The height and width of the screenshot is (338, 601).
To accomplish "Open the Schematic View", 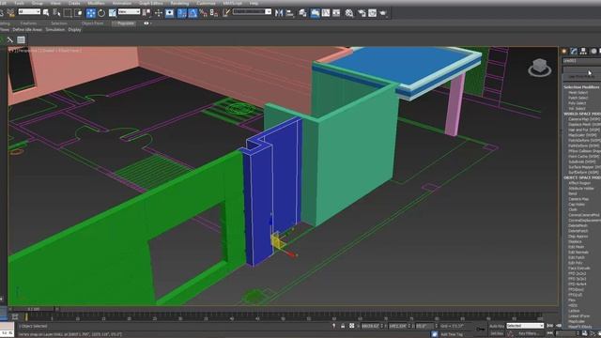I will click(x=336, y=13).
